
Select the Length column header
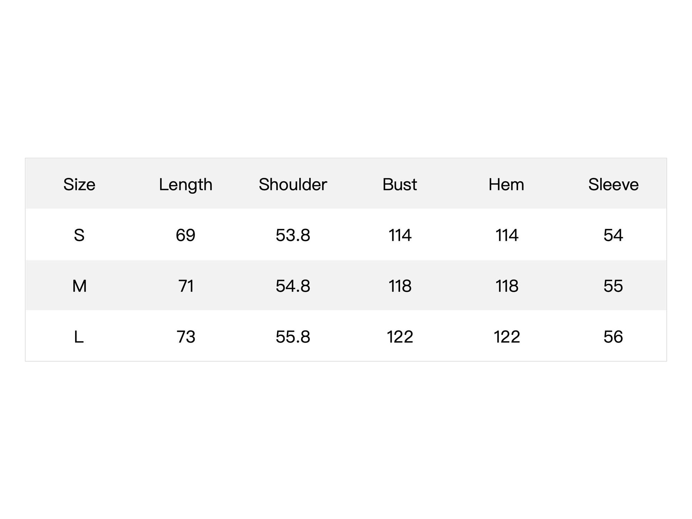(x=185, y=185)
